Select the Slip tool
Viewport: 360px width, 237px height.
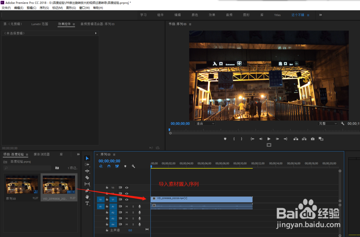pos(87,184)
